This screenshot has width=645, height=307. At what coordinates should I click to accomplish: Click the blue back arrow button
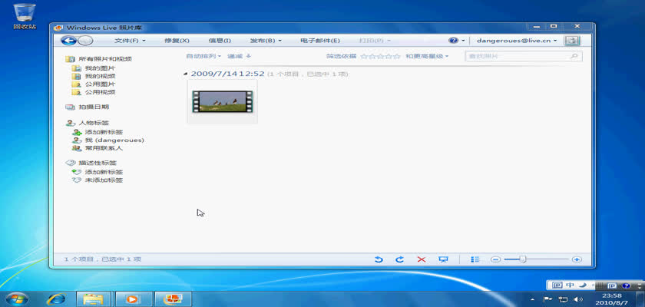69,41
